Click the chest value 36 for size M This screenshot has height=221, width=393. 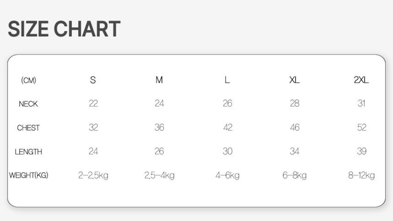click(159, 128)
